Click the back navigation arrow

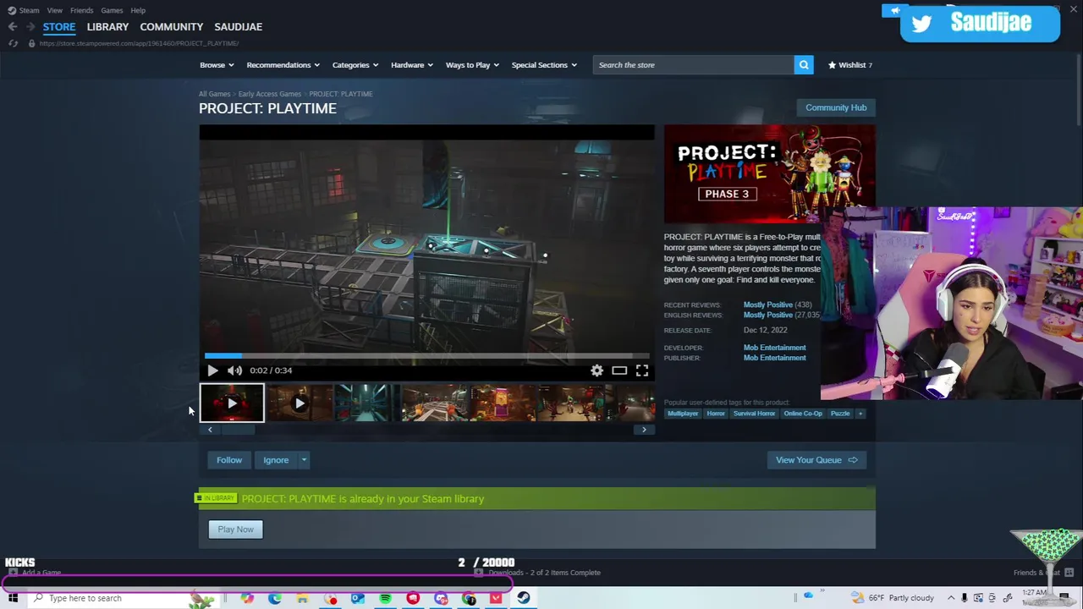pos(13,27)
